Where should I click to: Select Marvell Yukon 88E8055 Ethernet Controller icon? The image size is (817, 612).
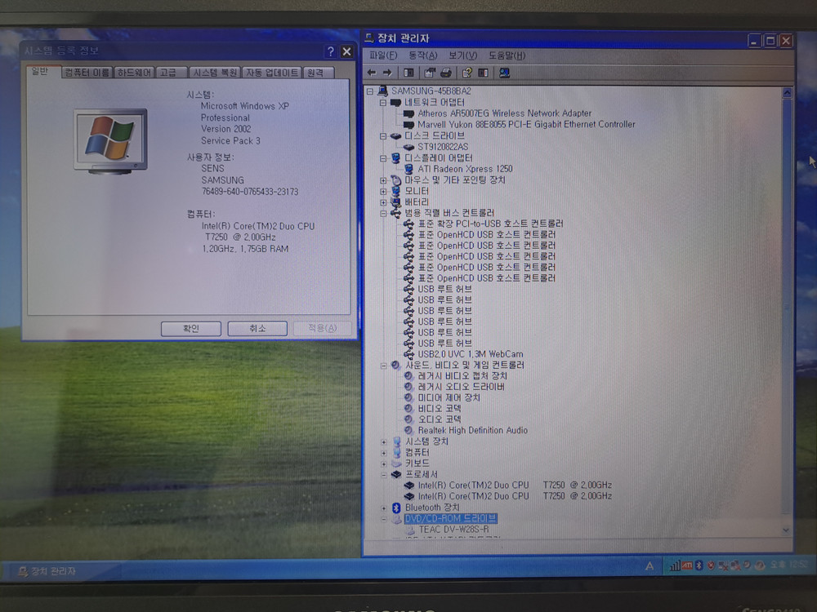click(x=408, y=124)
